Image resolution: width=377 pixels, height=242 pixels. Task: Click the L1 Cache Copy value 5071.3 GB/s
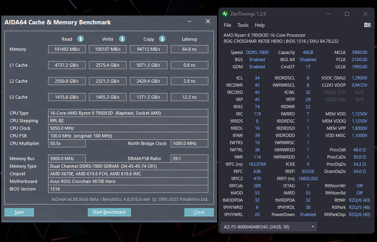pos(149,65)
